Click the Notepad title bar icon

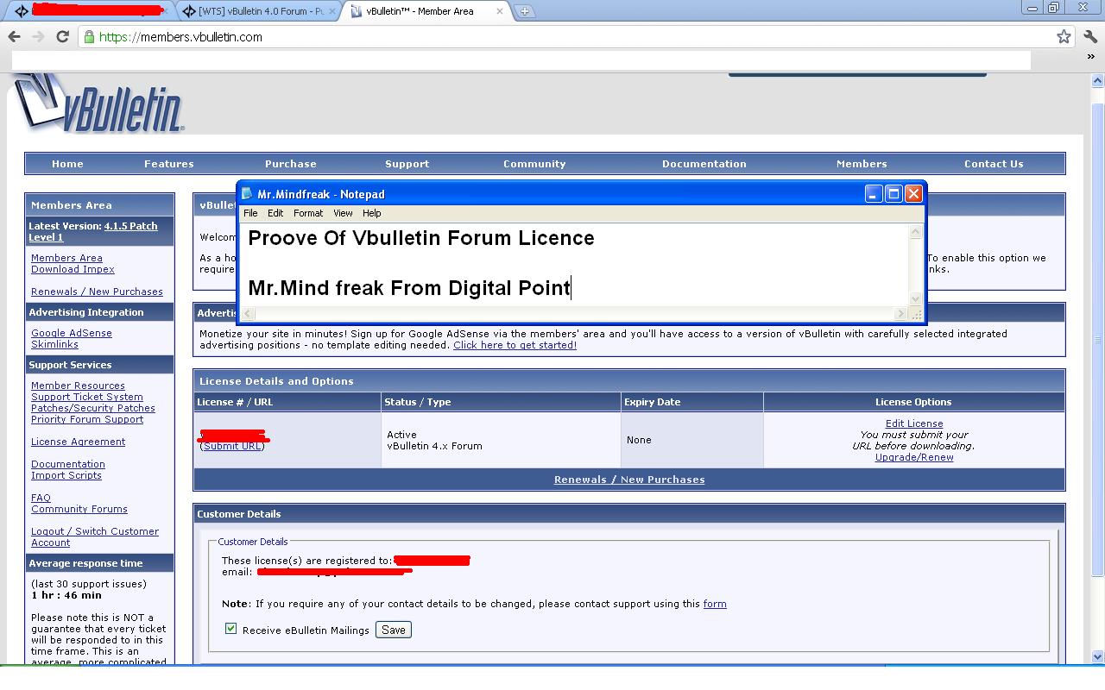tap(248, 193)
